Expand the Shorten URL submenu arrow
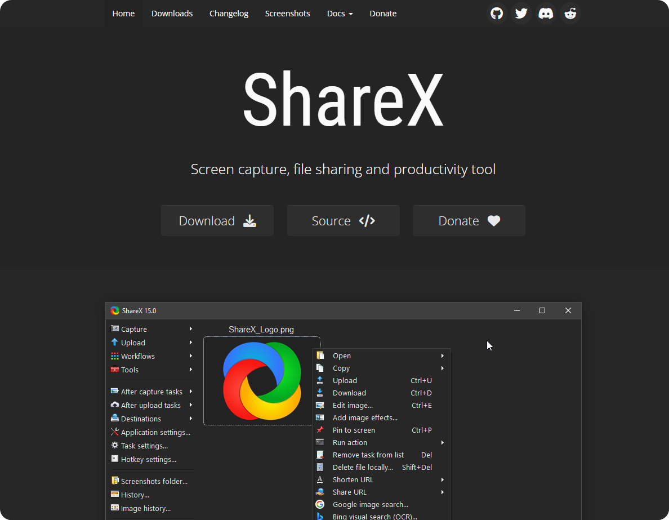This screenshot has height=520, width=669. pos(443,480)
